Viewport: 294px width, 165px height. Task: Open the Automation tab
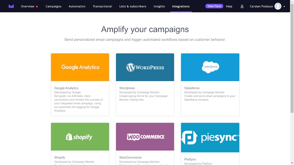77,6
